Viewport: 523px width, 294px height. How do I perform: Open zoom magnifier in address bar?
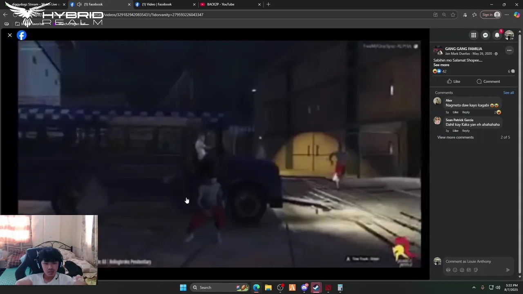click(444, 15)
